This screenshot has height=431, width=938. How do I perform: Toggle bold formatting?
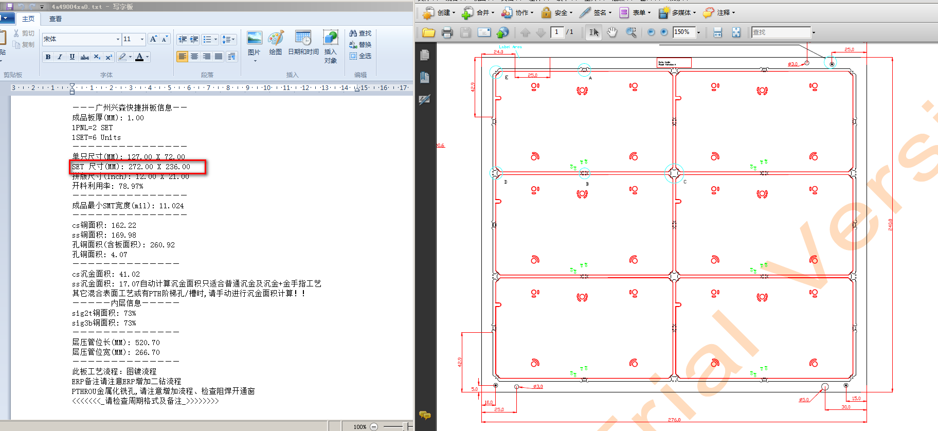pos(48,57)
